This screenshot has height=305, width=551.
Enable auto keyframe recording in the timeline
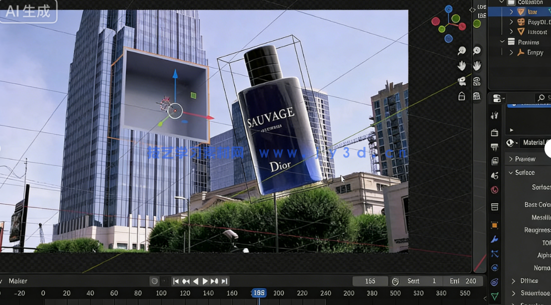[x=155, y=281]
